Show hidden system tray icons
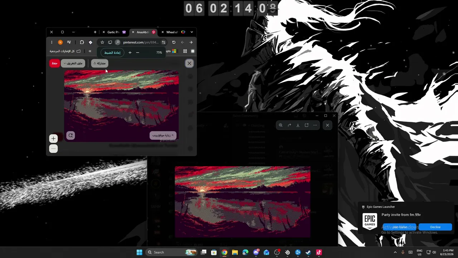 [395, 252]
